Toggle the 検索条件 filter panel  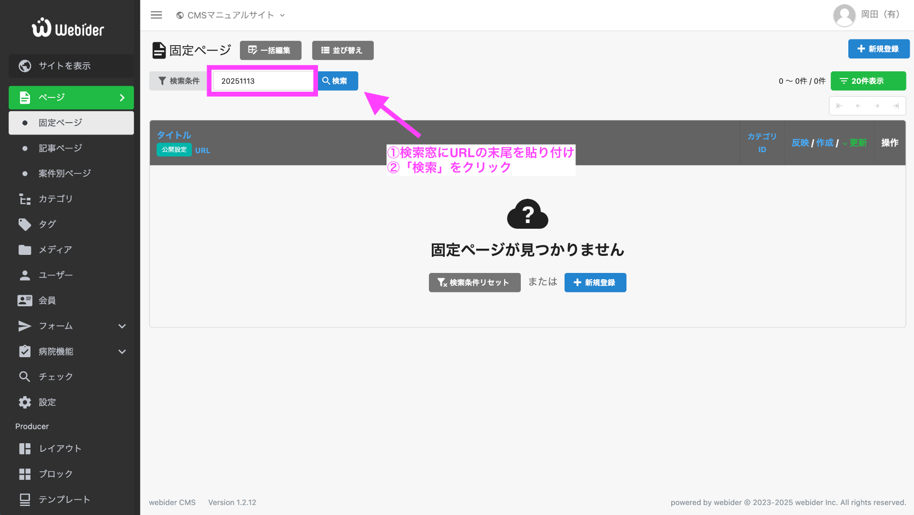pyautogui.click(x=179, y=81)
